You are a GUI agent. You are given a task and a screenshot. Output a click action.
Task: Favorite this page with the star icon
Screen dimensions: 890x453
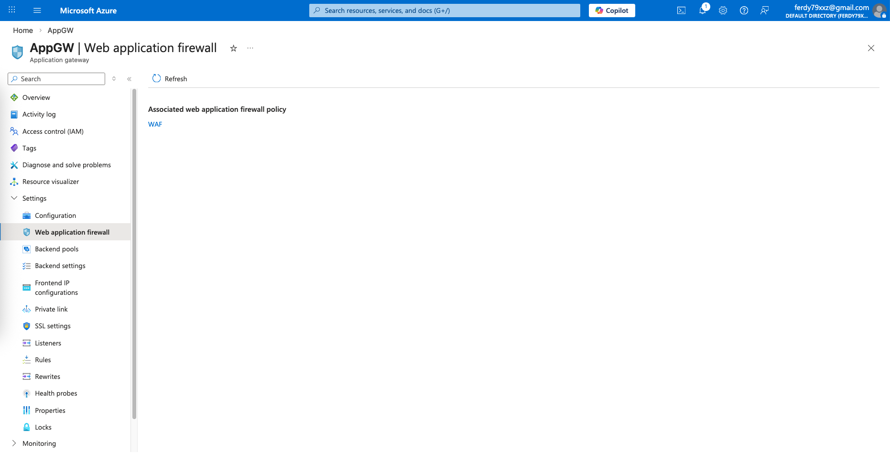pos(233,48)
